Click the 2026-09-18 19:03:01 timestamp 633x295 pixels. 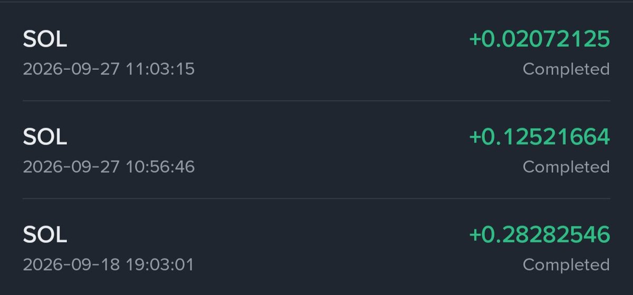point(108,264)
